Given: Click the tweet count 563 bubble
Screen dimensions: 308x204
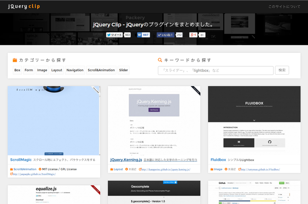Looking at the screenshot, I should [127, 35].
